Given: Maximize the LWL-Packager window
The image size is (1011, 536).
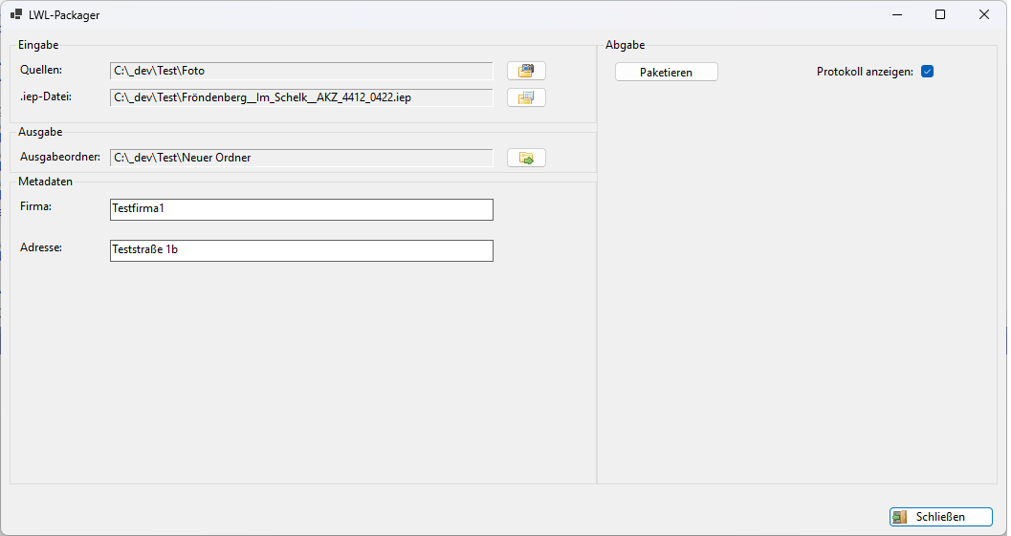Looking at the screenshot, I should [940, 14].
